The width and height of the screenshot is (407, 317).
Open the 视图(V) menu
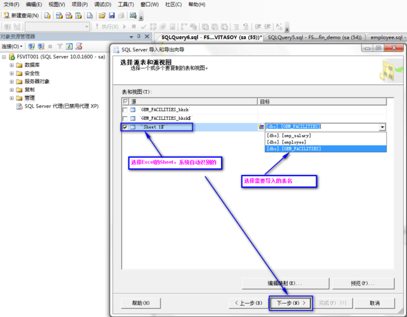(x=57, y=4)
